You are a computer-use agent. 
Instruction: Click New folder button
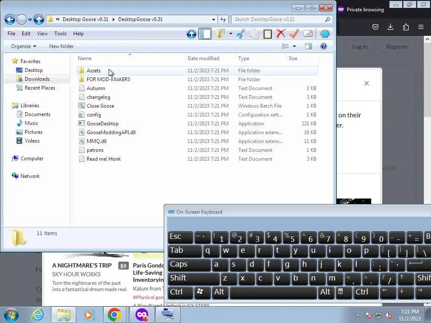tap(61, 46)
